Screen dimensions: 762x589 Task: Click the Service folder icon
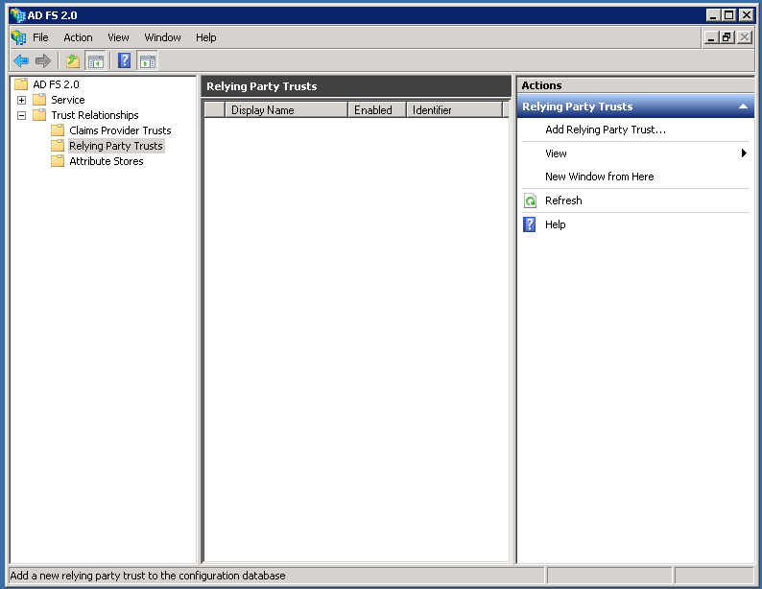39,100
